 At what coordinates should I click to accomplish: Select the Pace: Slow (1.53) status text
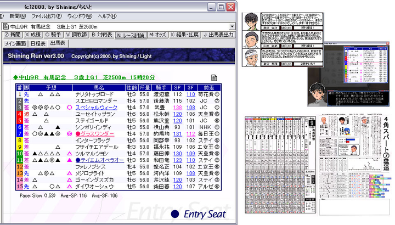(x=37, y=195)
